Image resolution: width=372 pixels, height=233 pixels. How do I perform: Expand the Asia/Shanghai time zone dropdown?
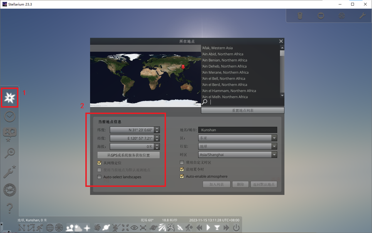[274, 155]
